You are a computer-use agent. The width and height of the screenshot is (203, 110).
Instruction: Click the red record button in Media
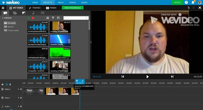coord(33,18)
